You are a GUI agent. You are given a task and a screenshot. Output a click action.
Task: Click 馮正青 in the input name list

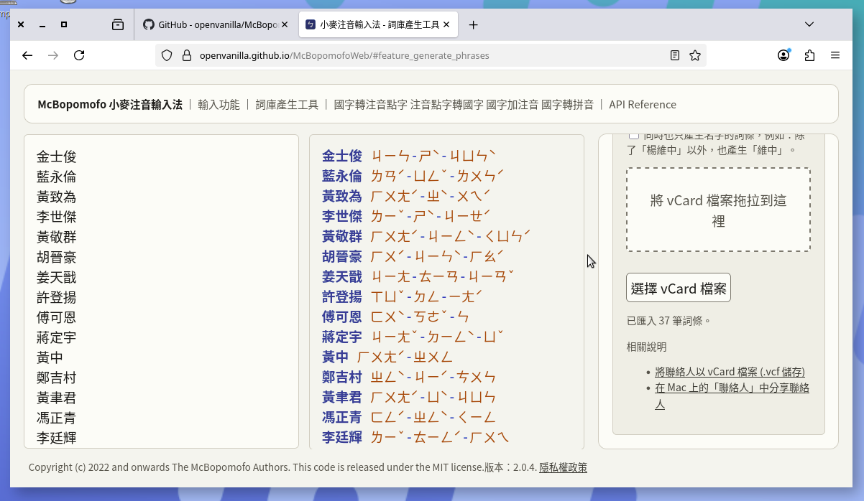[56, 418]
